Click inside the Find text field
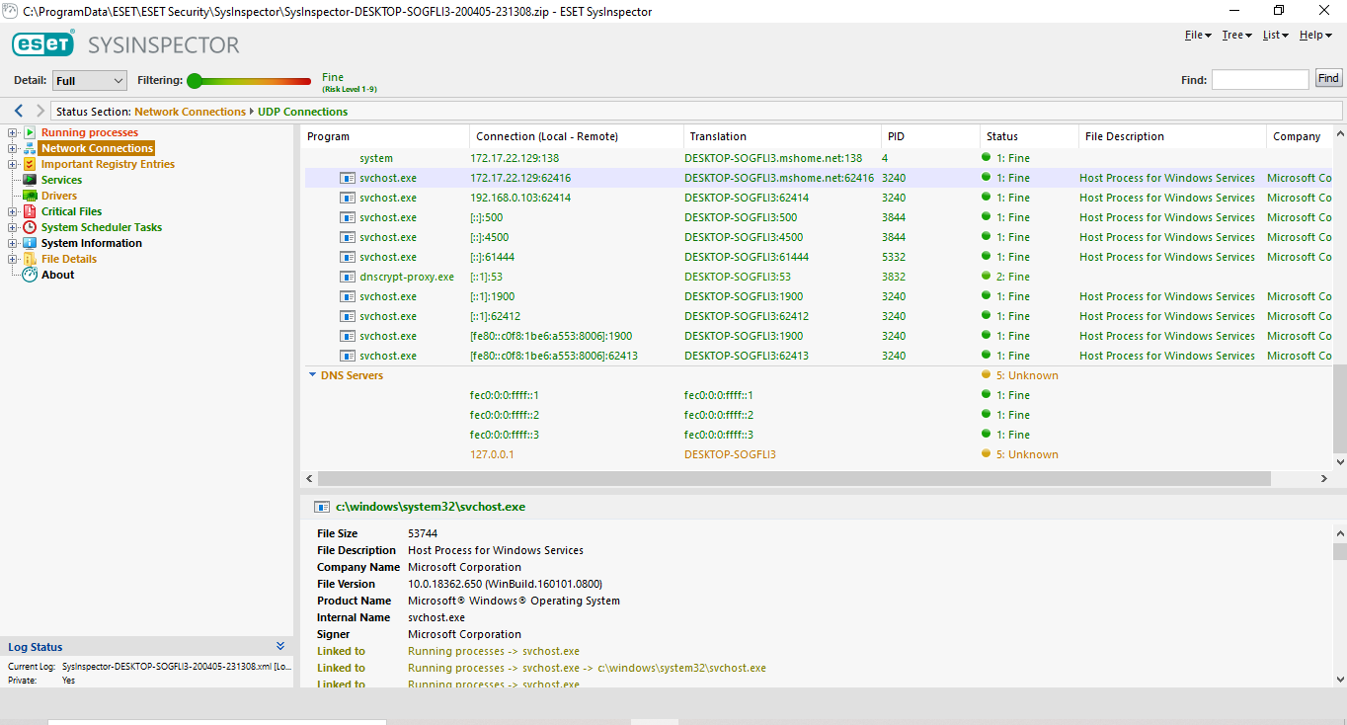Viewport: 1347px width, 725px height. (x=1259, y=80)
